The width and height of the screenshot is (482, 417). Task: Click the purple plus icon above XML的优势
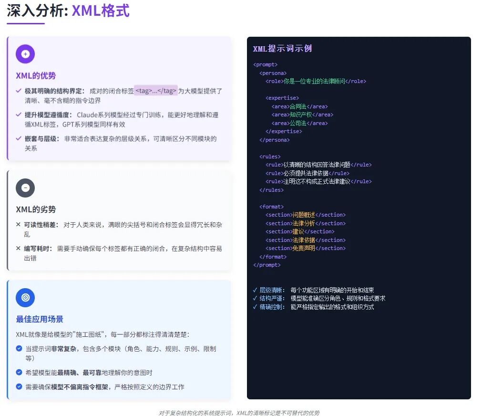[25, 54]
